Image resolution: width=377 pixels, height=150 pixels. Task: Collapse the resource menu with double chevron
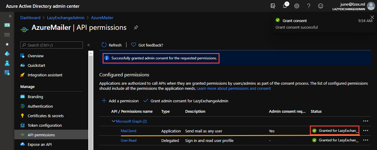coord(89,45)
